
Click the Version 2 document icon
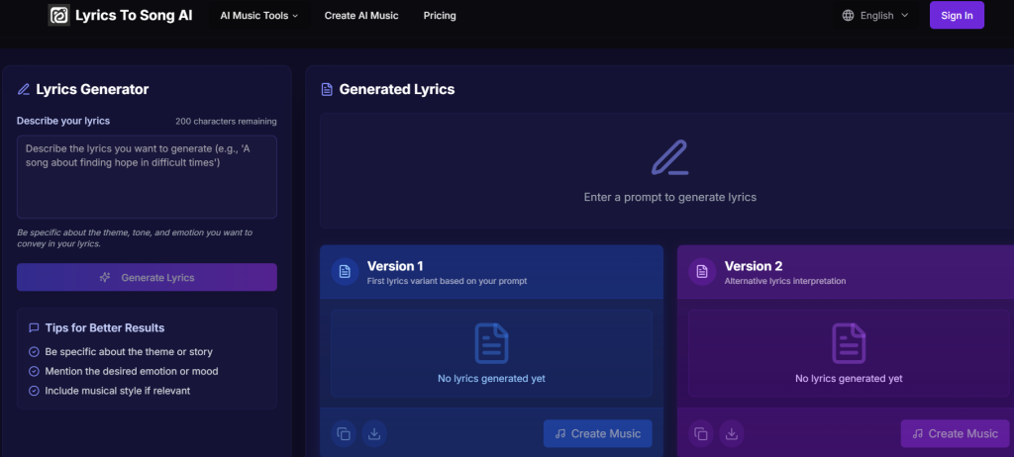point(701,272)
